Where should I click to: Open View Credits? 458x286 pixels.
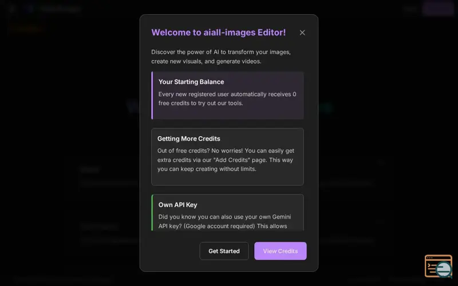click(x=281, y=251)
